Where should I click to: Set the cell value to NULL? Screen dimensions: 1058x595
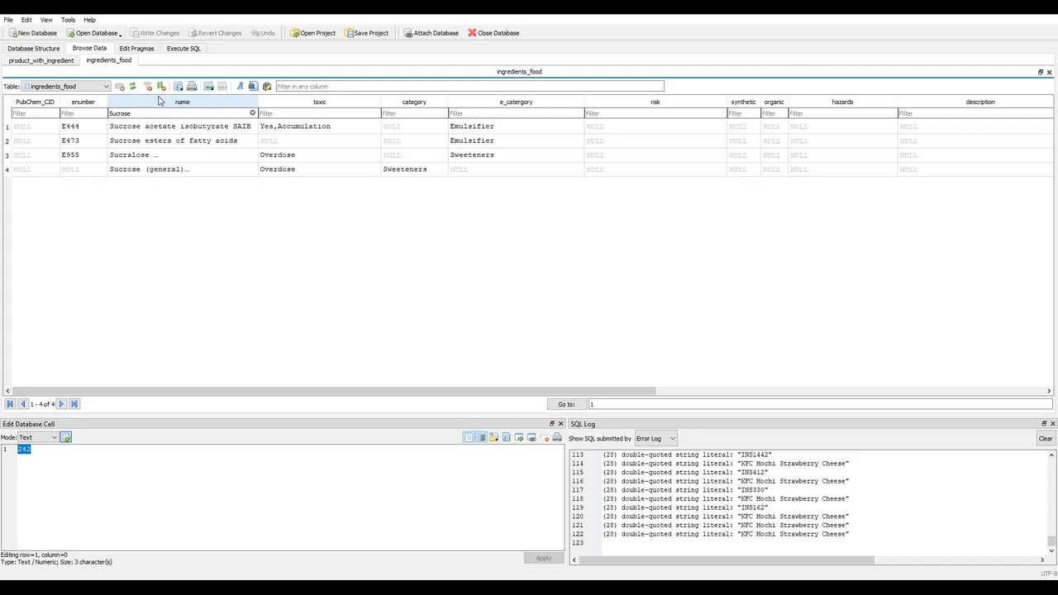(x=545, y=437)
